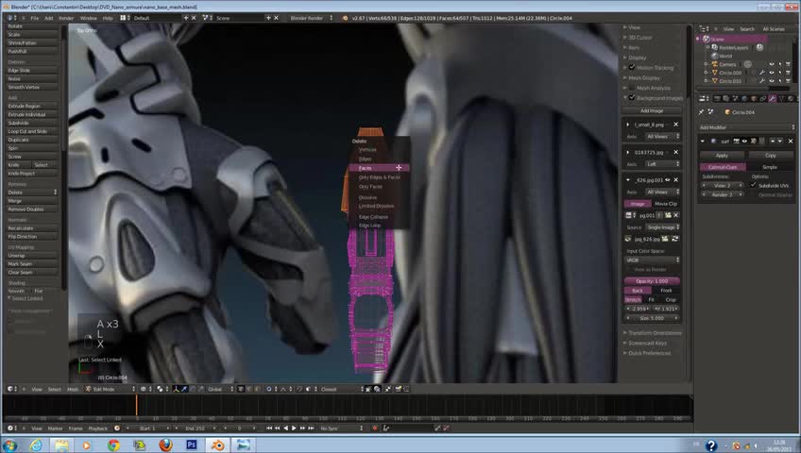Open Google Chrome from the taskbar
801x453 pixels.
coord(113,445)
